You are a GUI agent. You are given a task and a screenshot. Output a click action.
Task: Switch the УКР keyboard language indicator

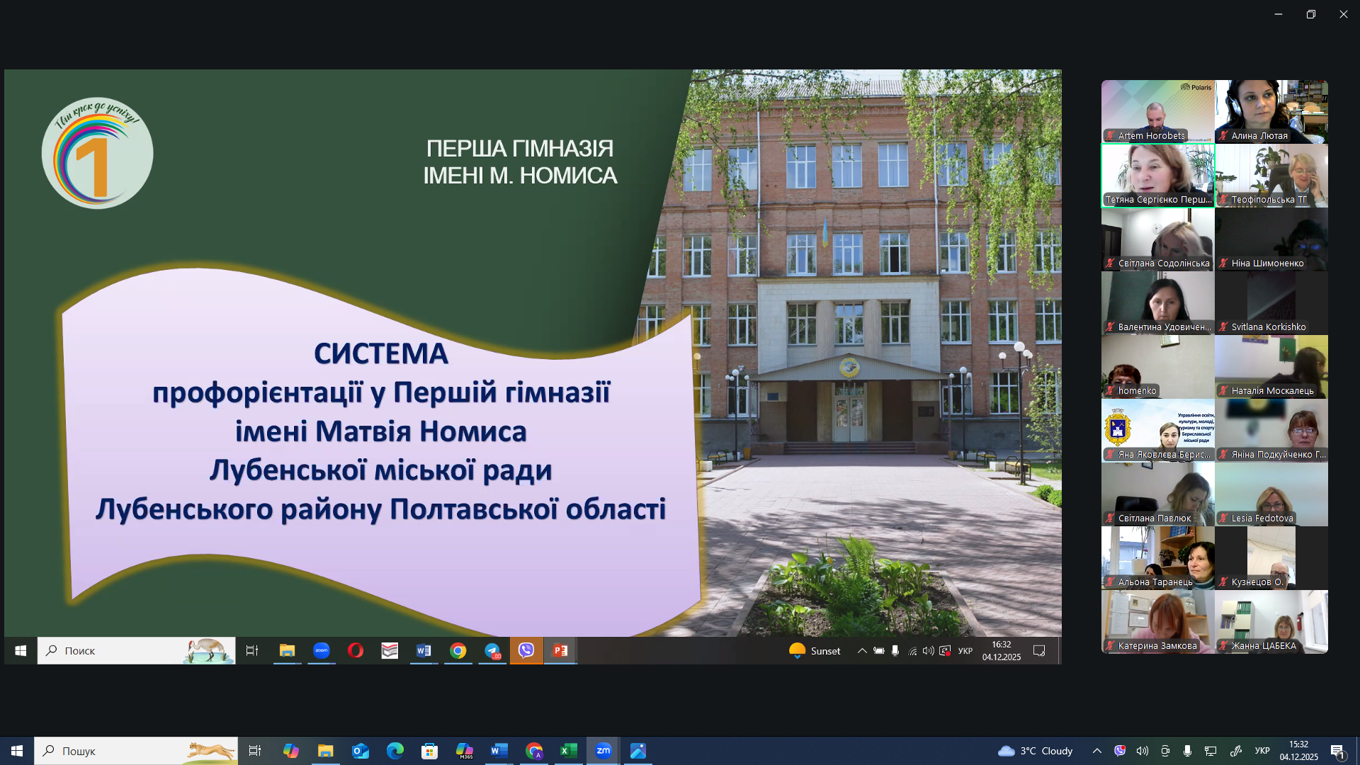click(1262, 751)
